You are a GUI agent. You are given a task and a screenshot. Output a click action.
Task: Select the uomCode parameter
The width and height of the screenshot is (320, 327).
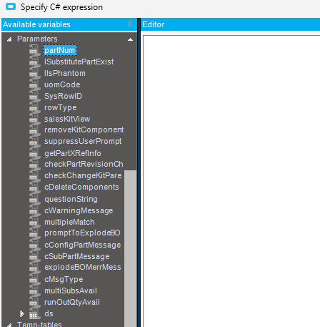click(62, 84)
